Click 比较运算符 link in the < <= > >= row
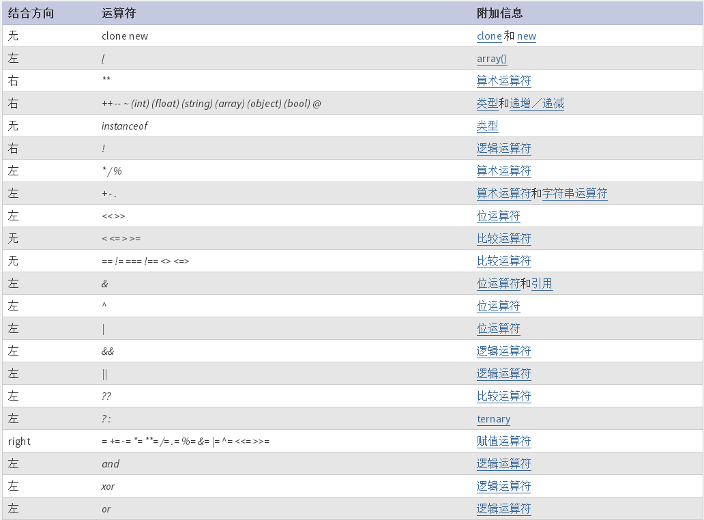The width and height of the screenshot is (704, 520). click(503, 238)
